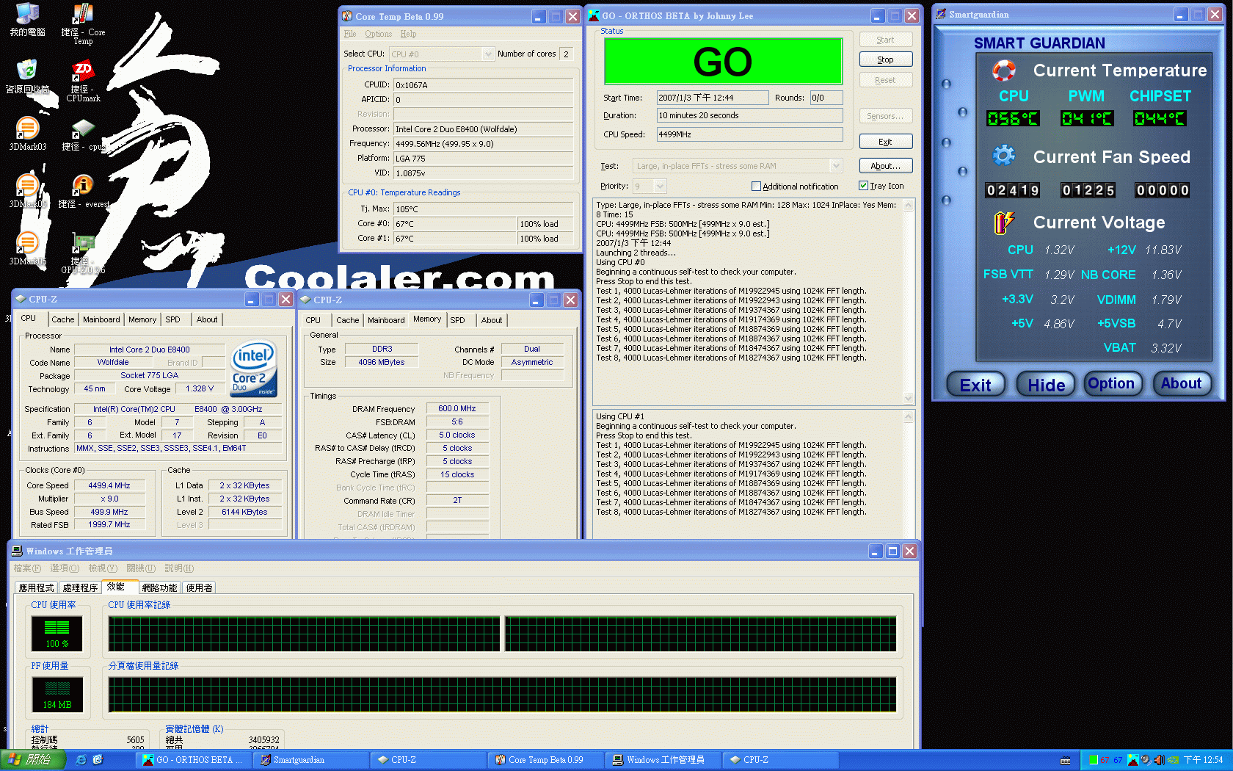Image resolution: width=1233 pixels, height=771 pixels.
Task: Click the keyboard language bar icon
Action: click(x=1066, y=760)
